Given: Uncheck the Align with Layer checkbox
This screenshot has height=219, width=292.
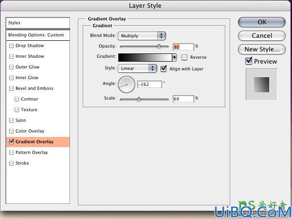Looking at the screenshot, I should [x=164, y=68].
